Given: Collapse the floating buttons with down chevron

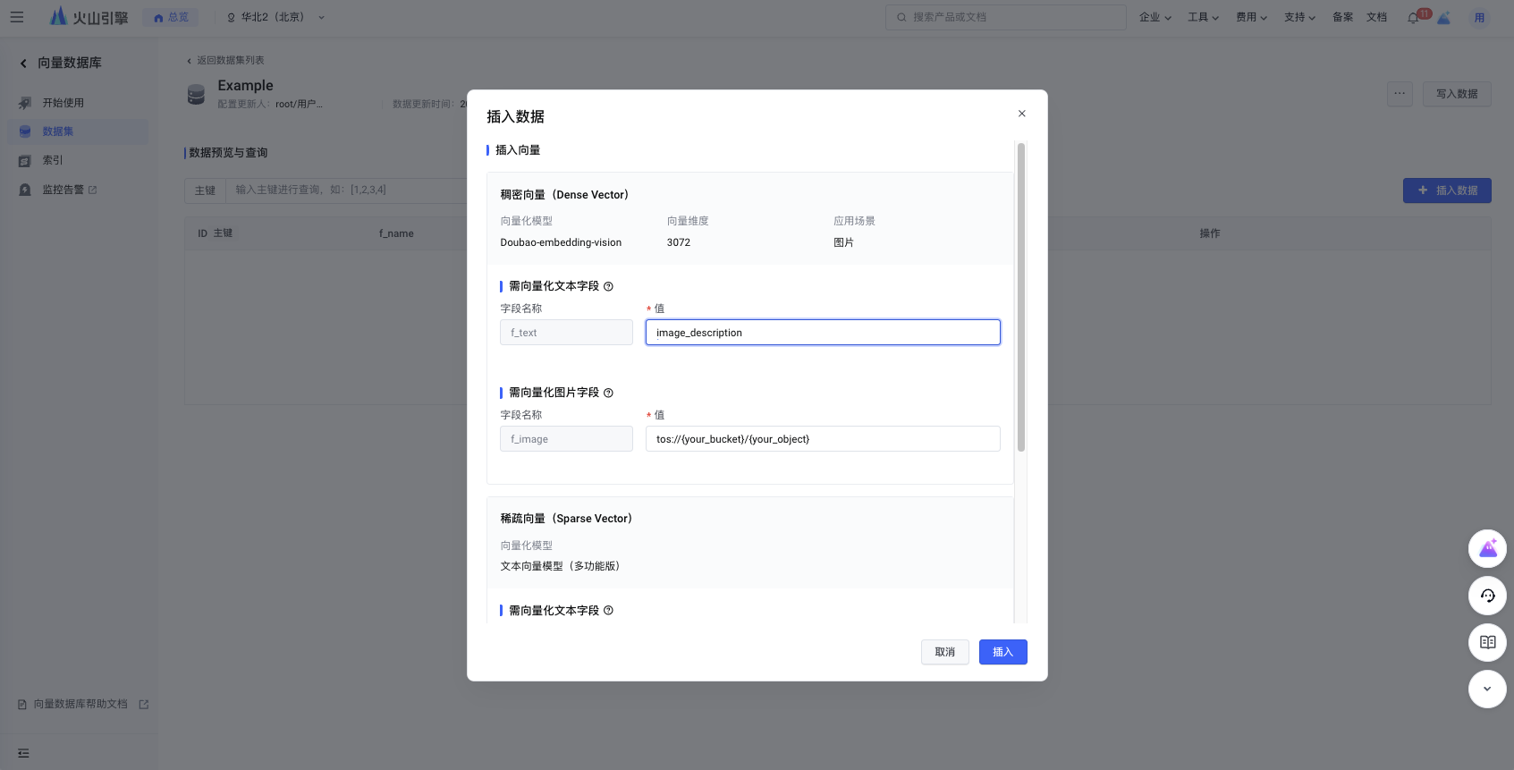Looking at the screenshot, I should tap(1487, 689).
